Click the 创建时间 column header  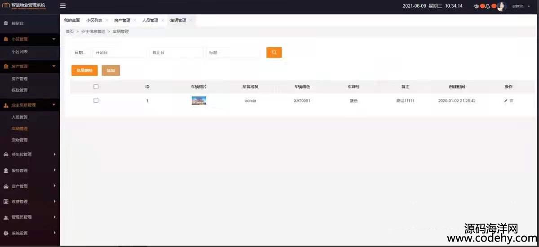457,87
